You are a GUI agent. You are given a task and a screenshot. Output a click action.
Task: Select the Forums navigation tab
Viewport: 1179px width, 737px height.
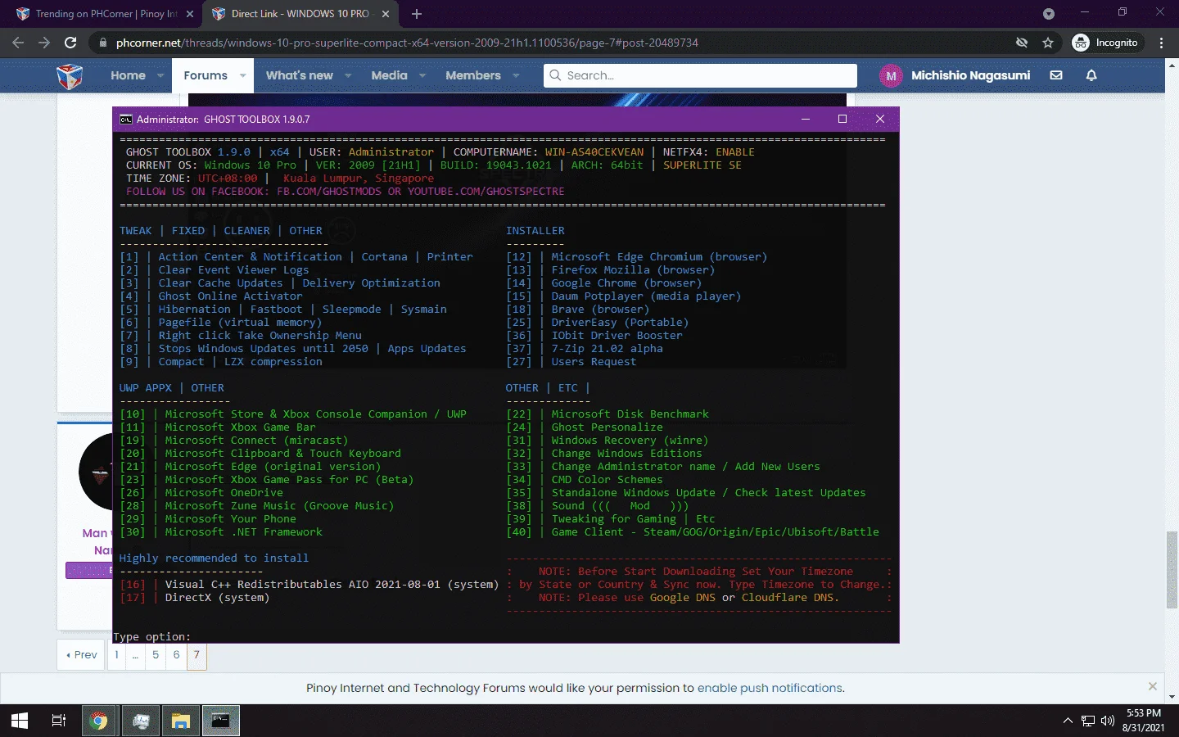tap(206, 75)
